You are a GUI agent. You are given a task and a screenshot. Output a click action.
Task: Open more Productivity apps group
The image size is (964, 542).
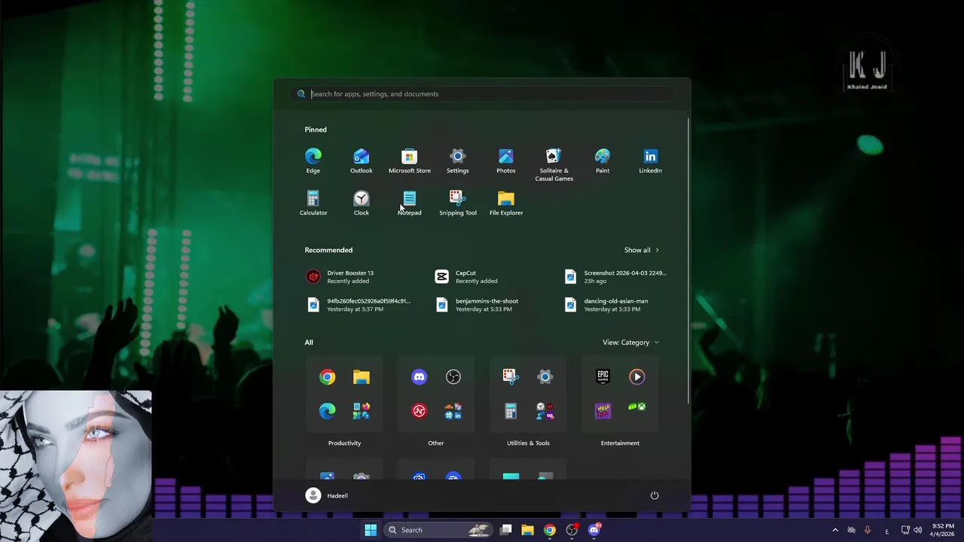(x=361, y=411)
